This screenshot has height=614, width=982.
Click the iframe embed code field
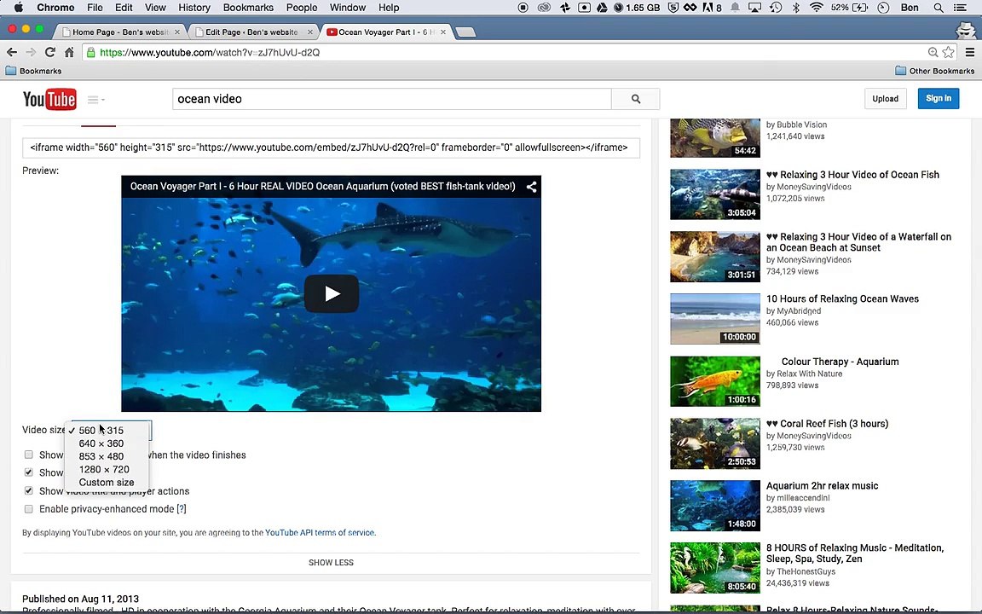(x=331, y=148)
